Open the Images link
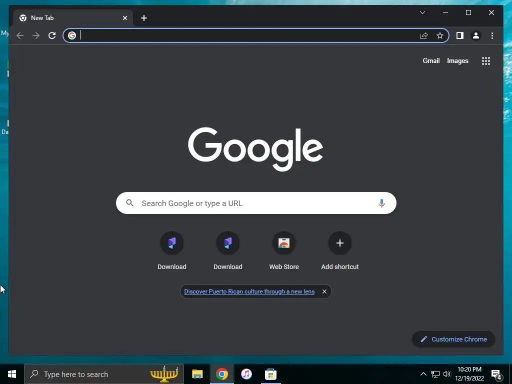This screenshot has width=512, height=384. tap(457, 60)
